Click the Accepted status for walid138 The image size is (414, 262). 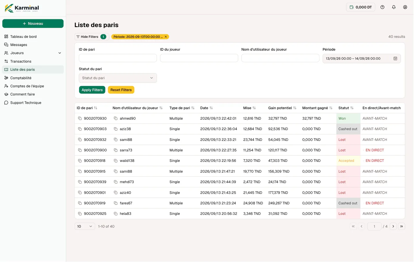pos(348,161)
